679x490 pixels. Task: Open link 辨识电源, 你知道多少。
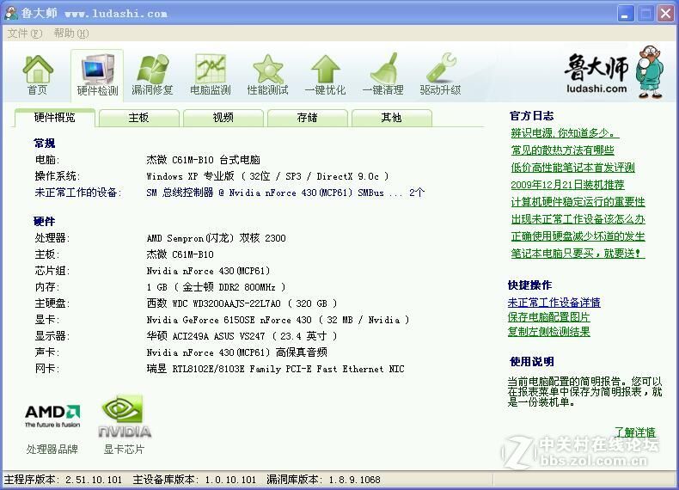click(x=565, y=133)
